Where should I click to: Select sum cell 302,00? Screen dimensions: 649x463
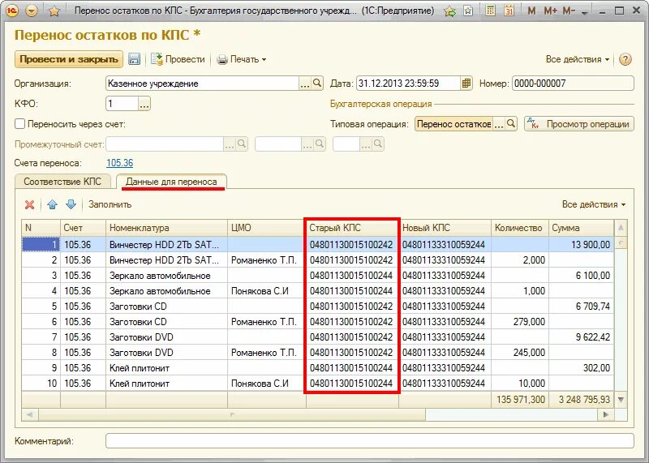[x=581, y=368]
